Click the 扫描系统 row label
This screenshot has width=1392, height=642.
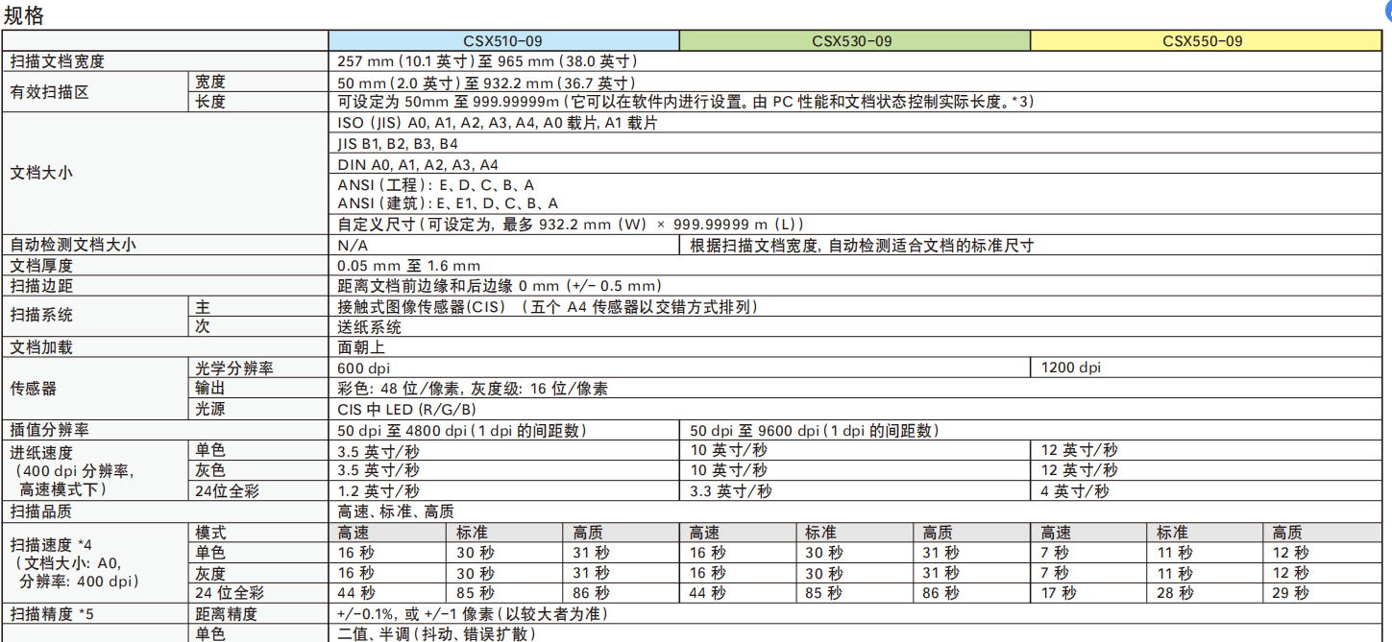[x=41, y=316]
